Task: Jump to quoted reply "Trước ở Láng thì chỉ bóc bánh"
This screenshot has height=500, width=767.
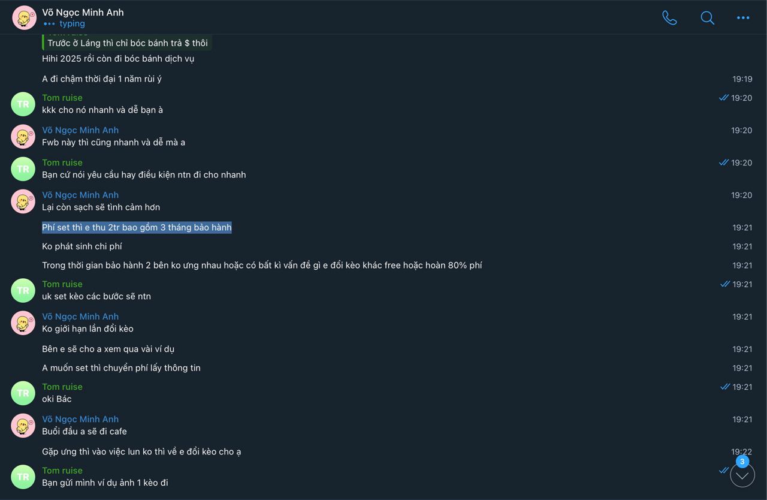Action: [127, 43]
